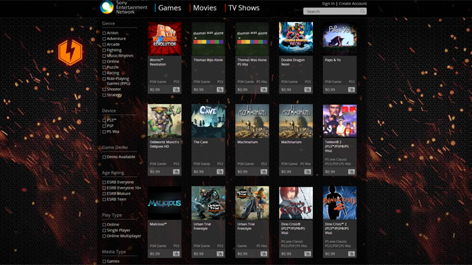Open the Games tab

170,8
